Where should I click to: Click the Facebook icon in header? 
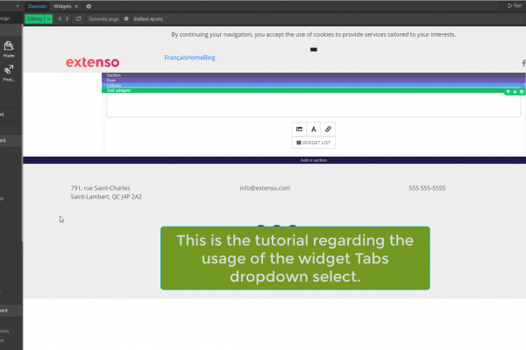522,63
